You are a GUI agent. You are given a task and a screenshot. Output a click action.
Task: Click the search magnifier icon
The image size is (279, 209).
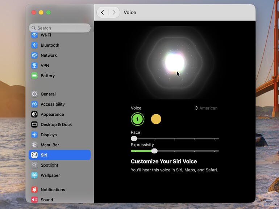click(33, 28)
